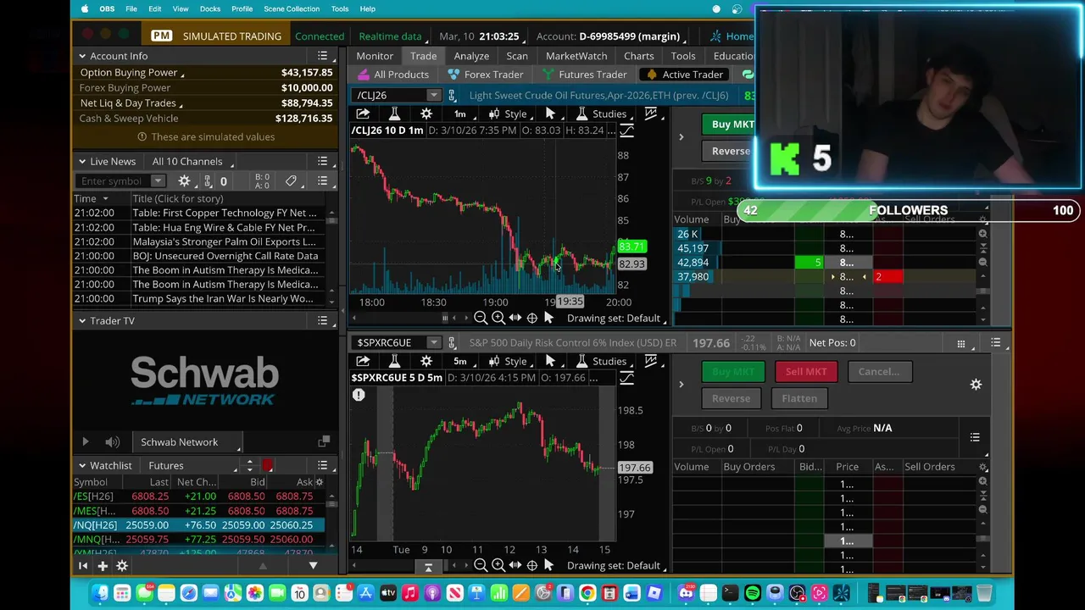Expand the lower Active Trader side arrow
1085x610 pixels.
pos(681,385)
